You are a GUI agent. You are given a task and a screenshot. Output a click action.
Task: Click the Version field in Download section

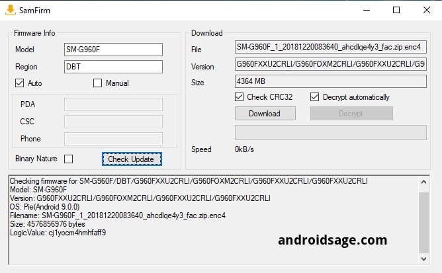click(x=331, y=64)
